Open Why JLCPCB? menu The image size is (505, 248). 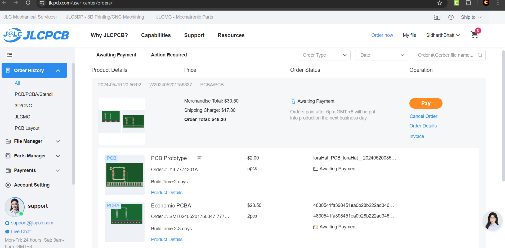(x=109, y=35)
